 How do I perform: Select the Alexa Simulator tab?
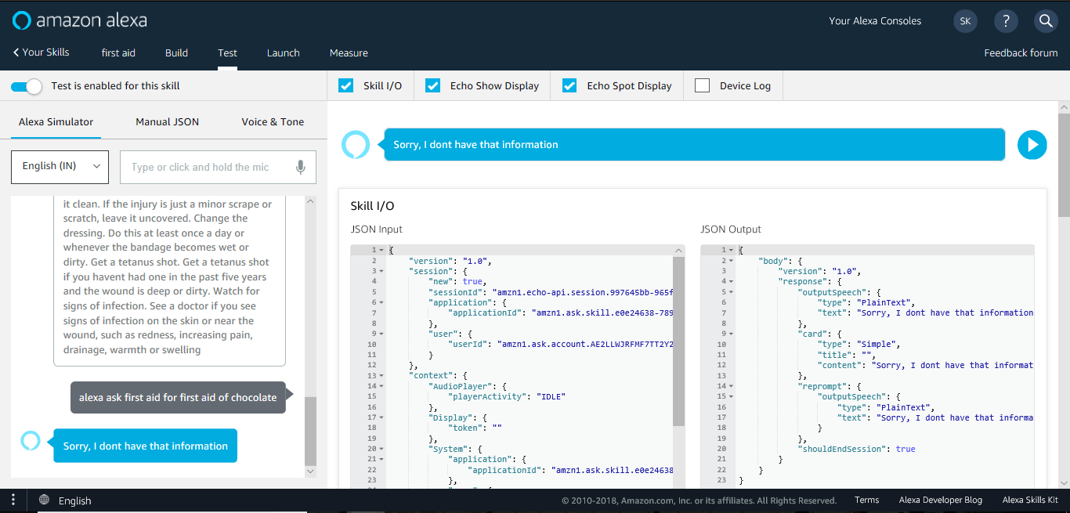tap(56, 121)
